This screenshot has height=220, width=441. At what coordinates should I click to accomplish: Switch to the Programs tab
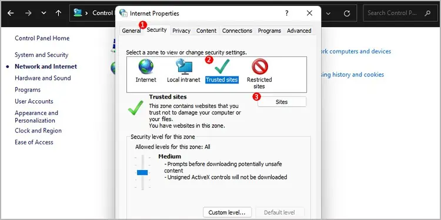[269, 31]
